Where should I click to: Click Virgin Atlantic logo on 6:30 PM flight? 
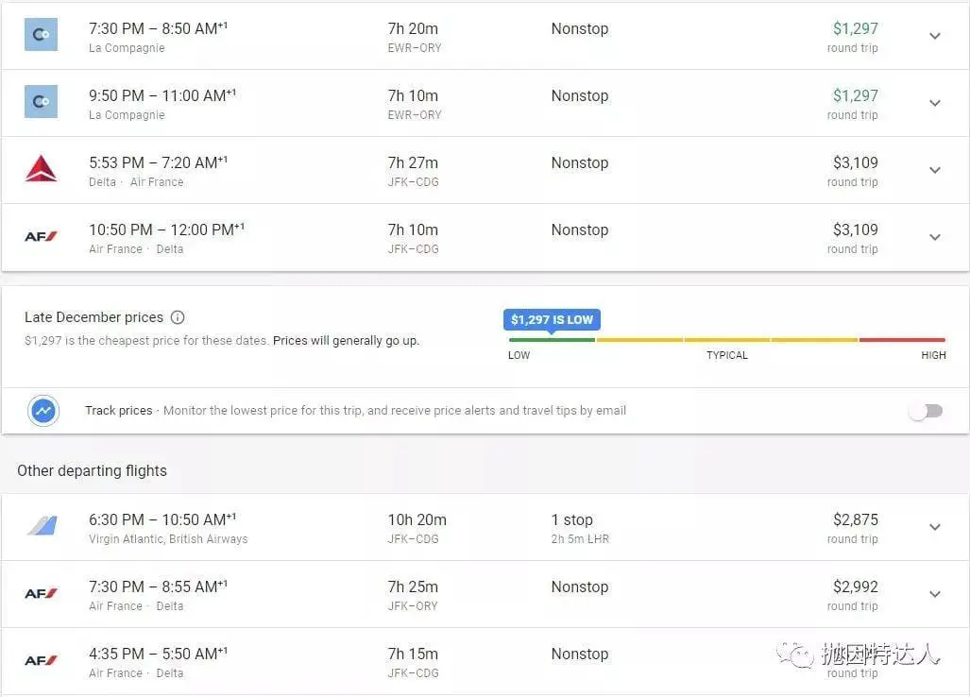point(42,526)
